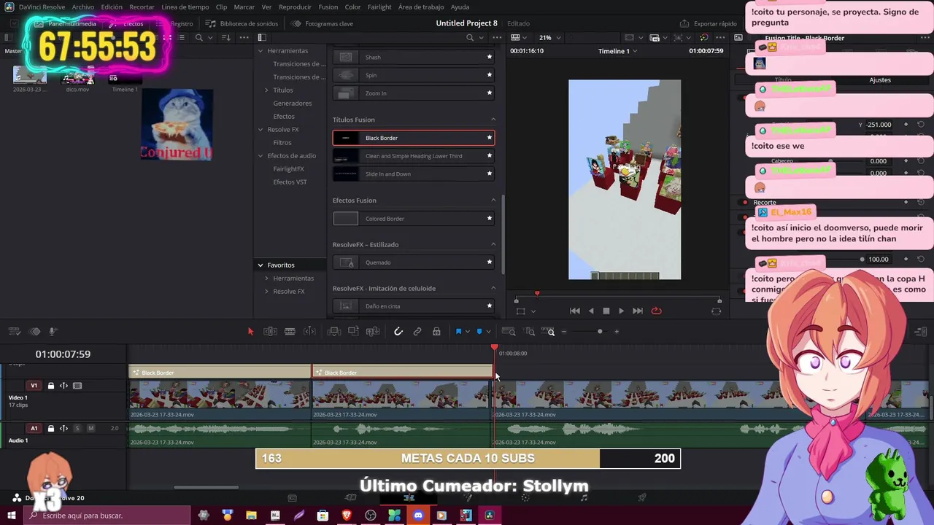Click the V1 track destination badge
The height and width of the screenshot is (525, 934).
34,386
